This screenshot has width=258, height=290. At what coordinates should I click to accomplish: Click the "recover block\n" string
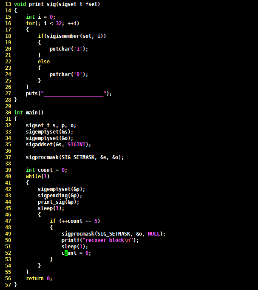click(108, 240)
